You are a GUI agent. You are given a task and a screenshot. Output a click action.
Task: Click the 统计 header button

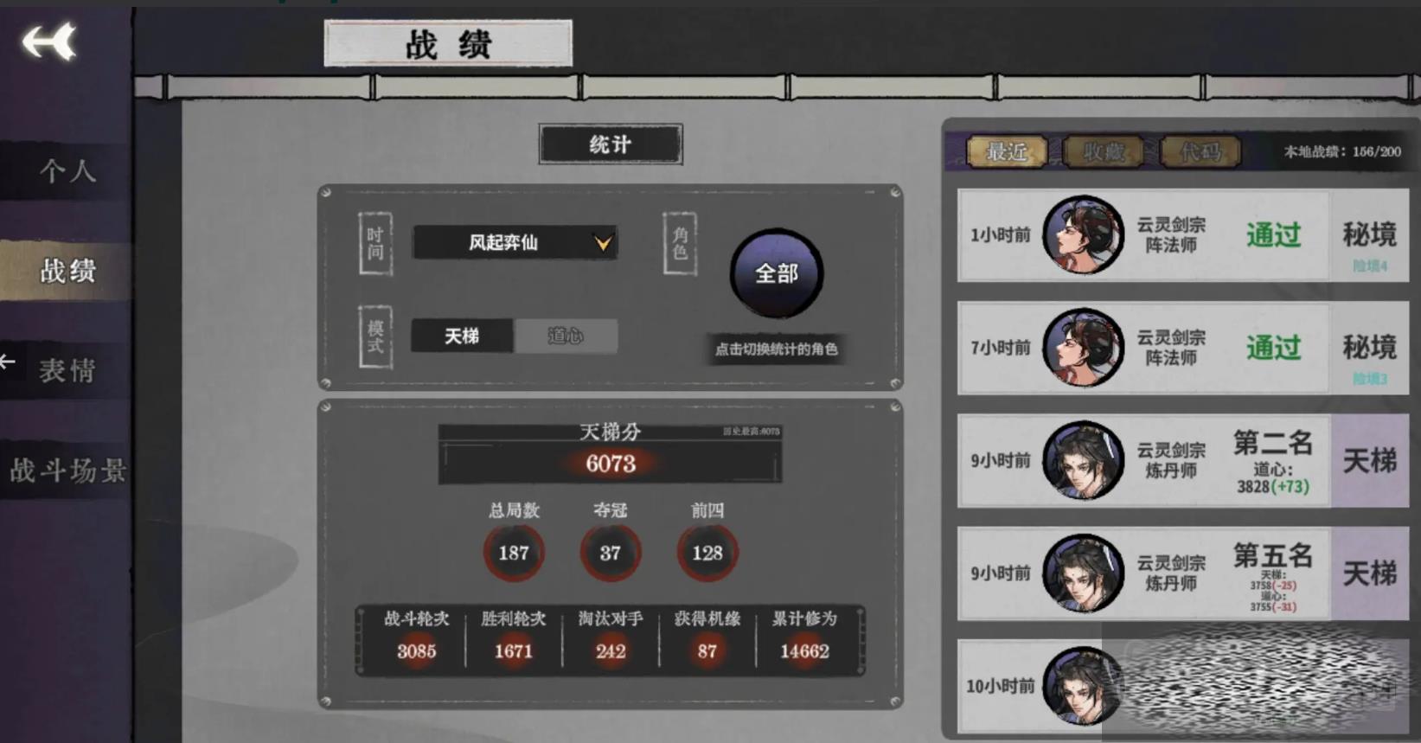611,144
